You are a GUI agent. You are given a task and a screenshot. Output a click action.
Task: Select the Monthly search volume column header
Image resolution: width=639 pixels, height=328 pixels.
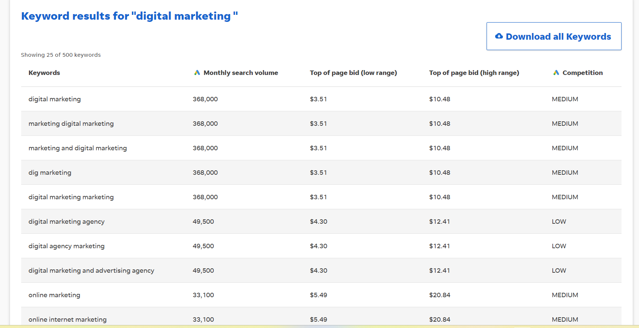pyautogui.click(x=241, y=73)
